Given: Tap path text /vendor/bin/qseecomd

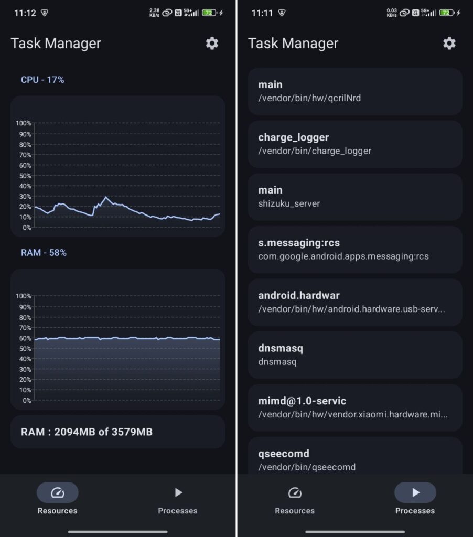Looking at the screenshot, I should (307, 467).
